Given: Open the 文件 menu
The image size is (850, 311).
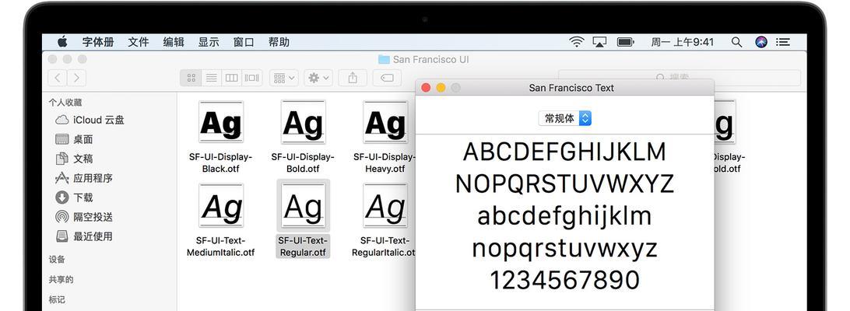Looking at the screenshot, I should click(139, 42).
